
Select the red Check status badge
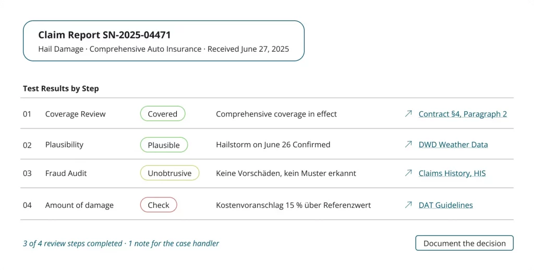coord(159,205)
